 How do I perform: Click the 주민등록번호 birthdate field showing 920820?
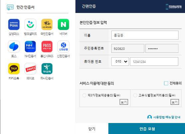coord(128,49)
